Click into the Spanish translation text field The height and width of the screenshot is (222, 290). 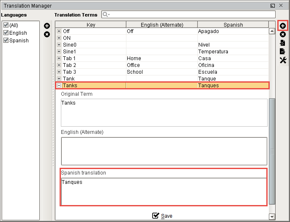click(164, 191)
